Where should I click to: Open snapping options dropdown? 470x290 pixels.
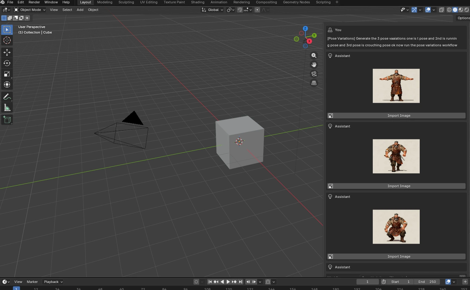coord(248,10)
